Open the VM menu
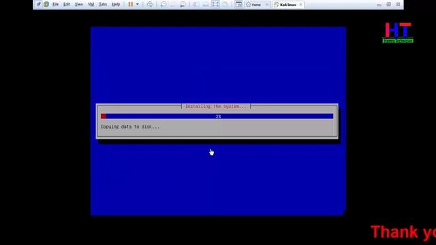The height and width of the screenshot is (245, 436). pos(91,5)
